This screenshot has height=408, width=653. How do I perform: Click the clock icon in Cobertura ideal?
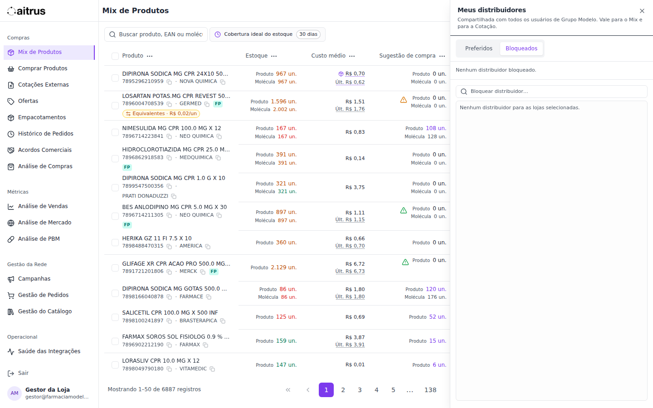tap(218, 34)
